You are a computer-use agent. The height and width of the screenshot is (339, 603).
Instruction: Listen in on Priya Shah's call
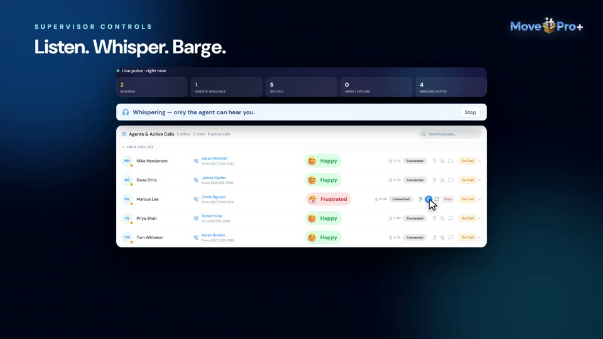434,218
